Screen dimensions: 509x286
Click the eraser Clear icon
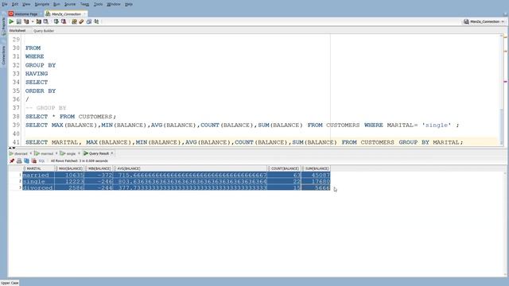81,21
